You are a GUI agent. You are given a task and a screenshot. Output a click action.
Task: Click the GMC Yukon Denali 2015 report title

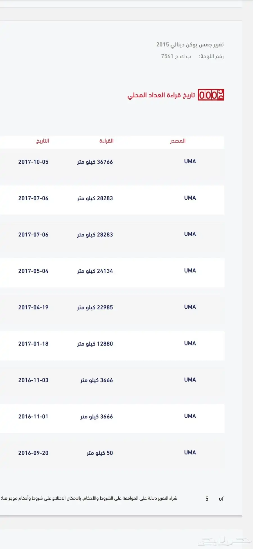coord(190,44)
